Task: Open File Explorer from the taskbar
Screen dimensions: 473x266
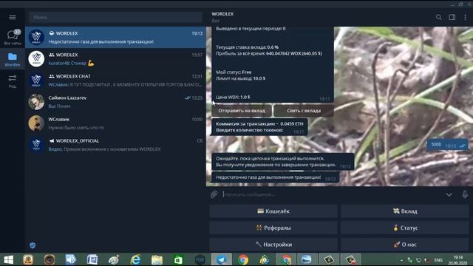Action: click(157, 259)
